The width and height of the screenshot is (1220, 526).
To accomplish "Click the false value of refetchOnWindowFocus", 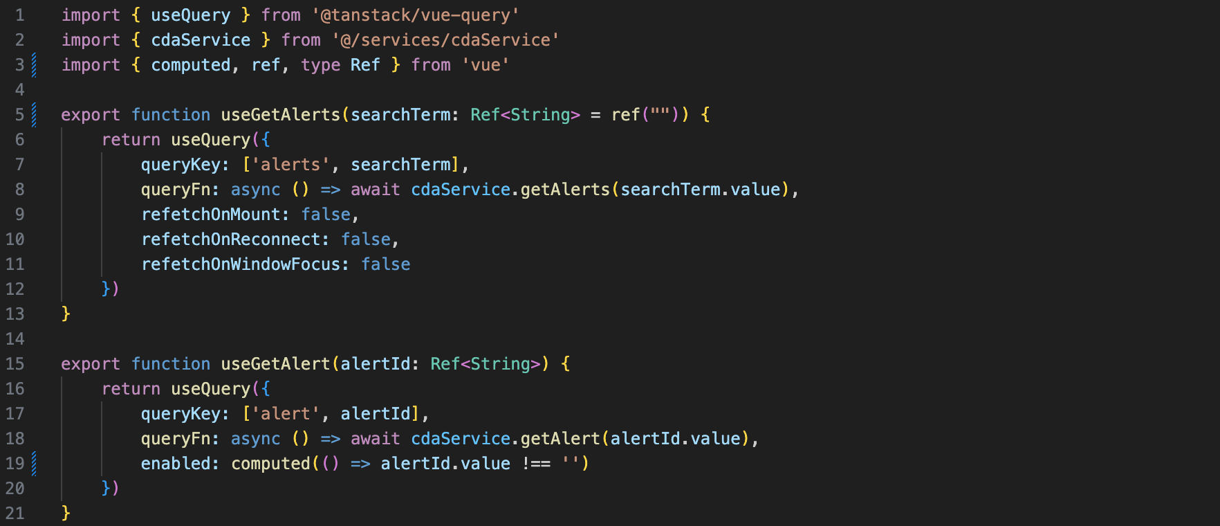I will (385, 264).
